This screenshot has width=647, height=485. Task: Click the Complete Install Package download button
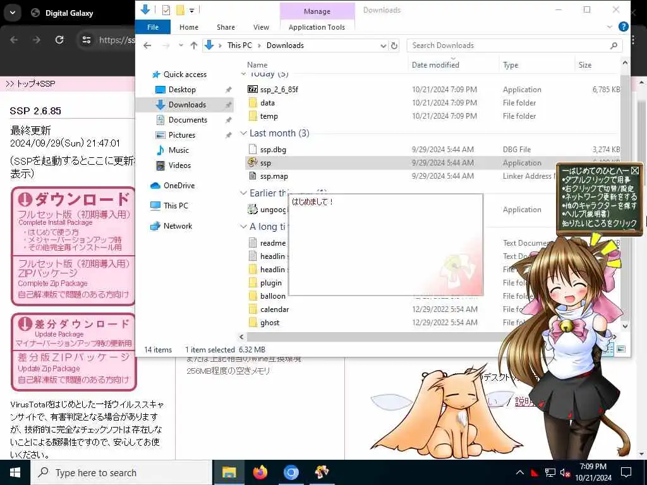(73, 221)
